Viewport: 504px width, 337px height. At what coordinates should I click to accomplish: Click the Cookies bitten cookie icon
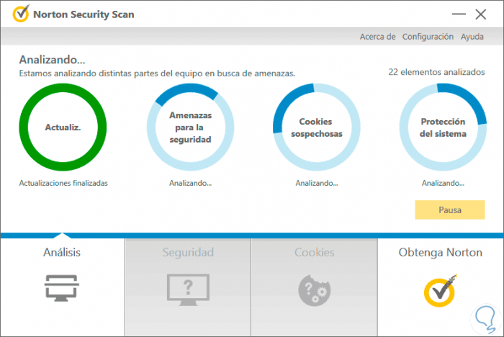point(315,290)
